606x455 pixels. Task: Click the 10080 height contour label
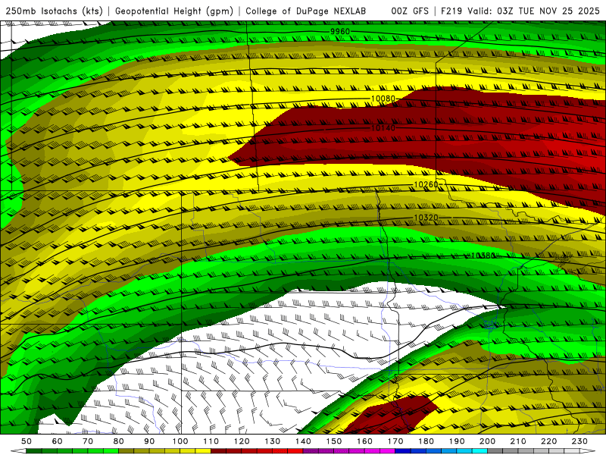tap(383, 99)
